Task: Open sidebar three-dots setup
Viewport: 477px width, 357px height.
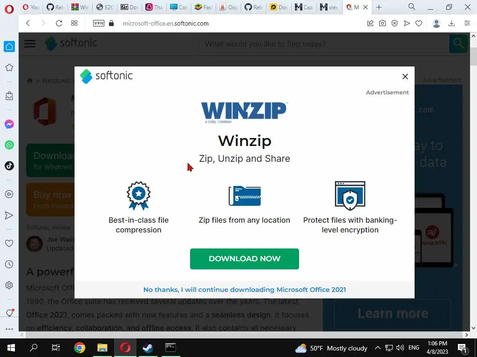Action: click(9, 329)
